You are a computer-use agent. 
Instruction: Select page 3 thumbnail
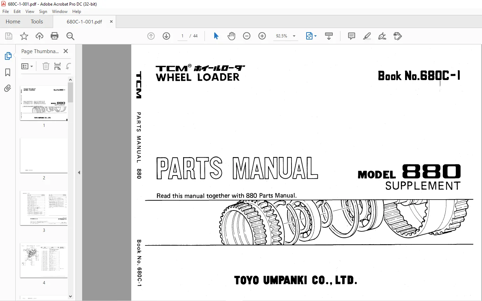tap(44, 208)
